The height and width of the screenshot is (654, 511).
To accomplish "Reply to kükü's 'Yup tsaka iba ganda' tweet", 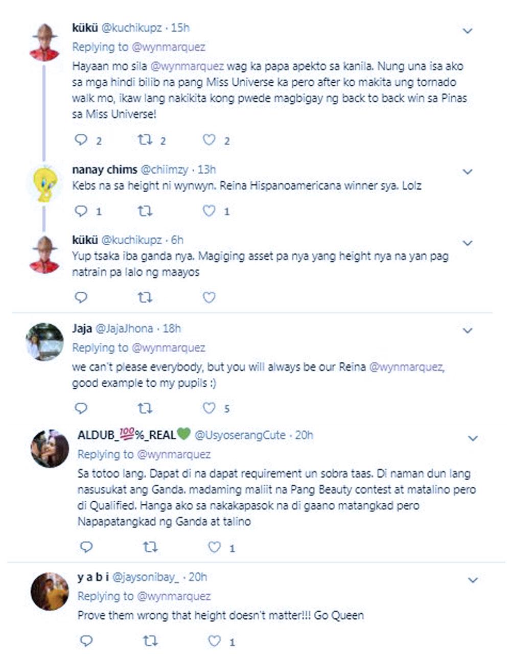I will [81, 297].
